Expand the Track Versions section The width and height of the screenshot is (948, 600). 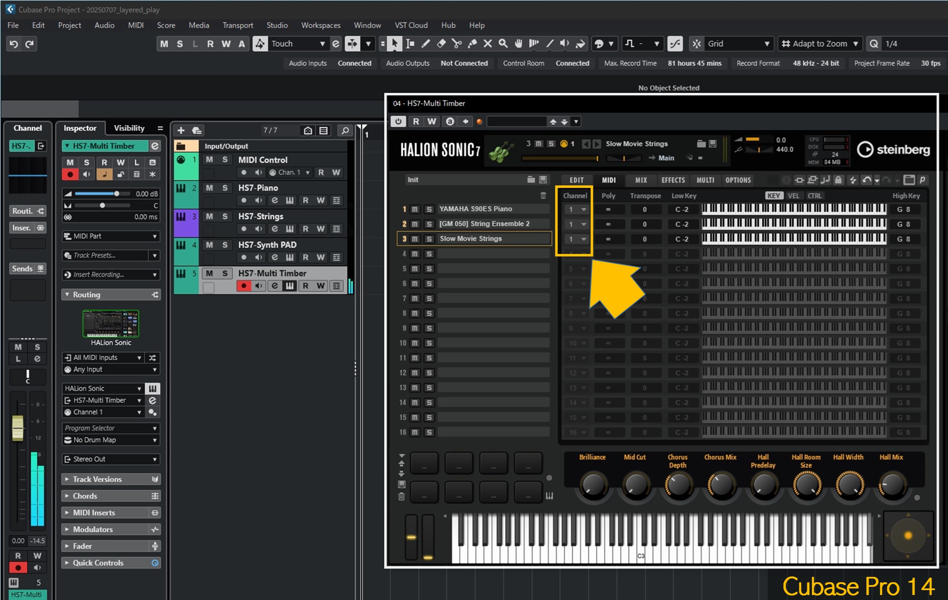[111, 479]
